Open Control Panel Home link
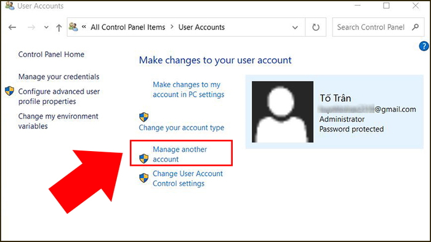The image size is (431, 242). [51, 54]
